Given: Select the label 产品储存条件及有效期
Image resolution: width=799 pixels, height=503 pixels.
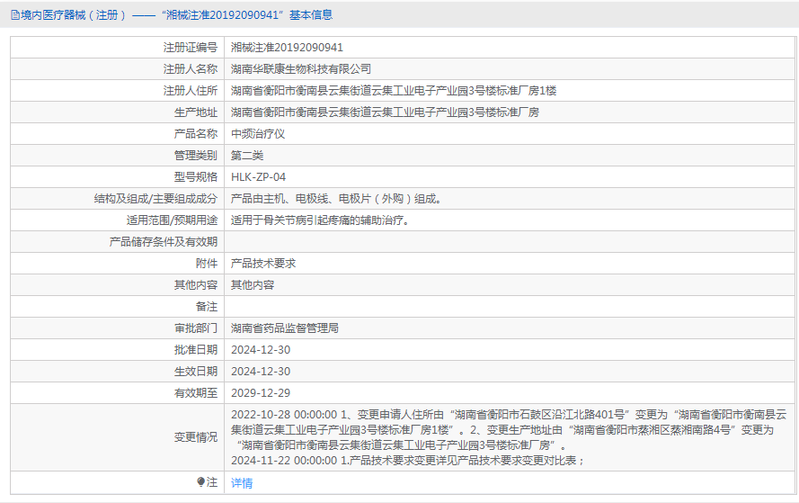Looking at the screenshot, I should [x=163, y=242].
